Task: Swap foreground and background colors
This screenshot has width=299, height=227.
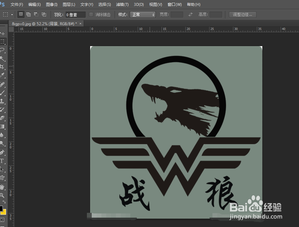Action: 4,202
